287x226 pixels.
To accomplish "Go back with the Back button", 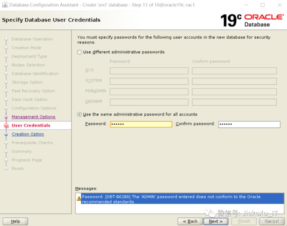I will point(190,221).
